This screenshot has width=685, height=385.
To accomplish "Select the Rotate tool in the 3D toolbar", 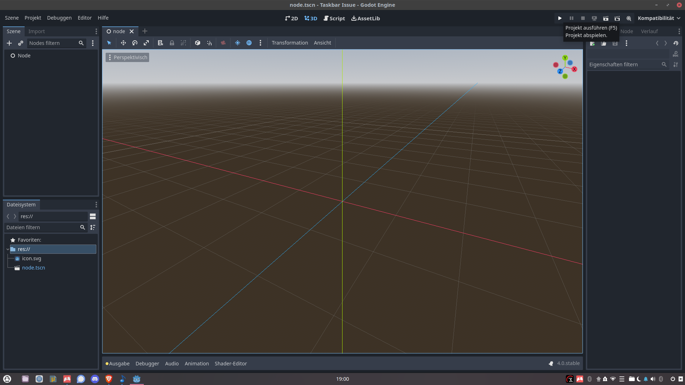I will tap(135, 43).
